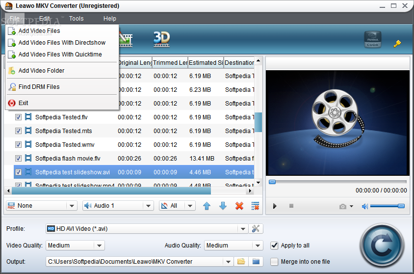Screen dimensions: 414x274
Task: Play the preview video
Action: click(275, 206)
